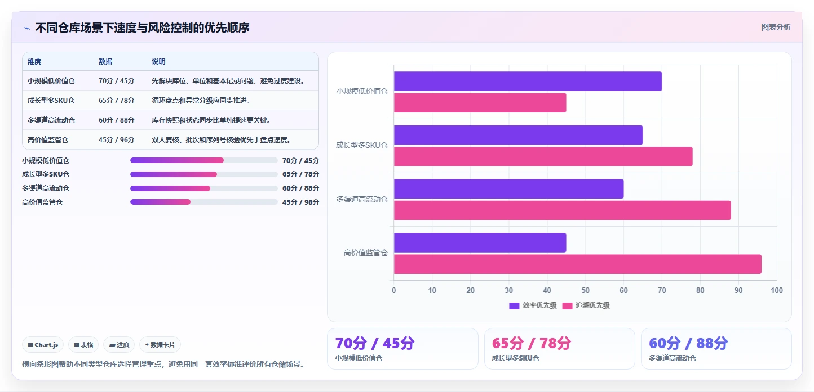The width and height of the screenshot is (814, 392).
Task: Click the progress list value 45分 / 96分
Action: (x=300, y=202)
